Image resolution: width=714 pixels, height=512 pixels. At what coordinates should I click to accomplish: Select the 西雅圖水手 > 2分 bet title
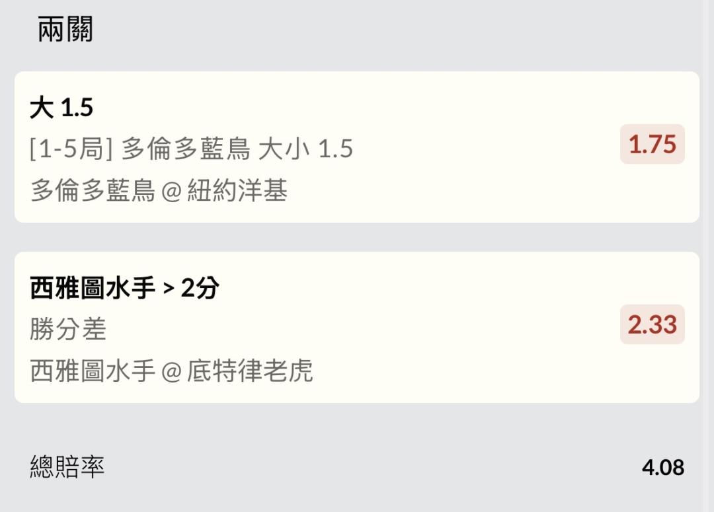coord(124,288)
